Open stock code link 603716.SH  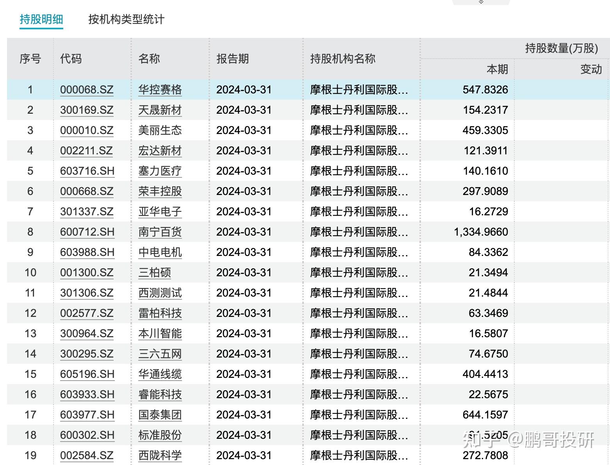87,171
